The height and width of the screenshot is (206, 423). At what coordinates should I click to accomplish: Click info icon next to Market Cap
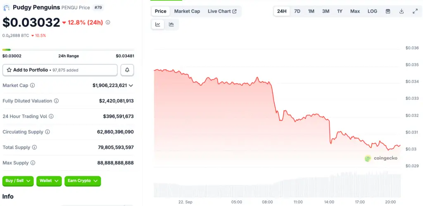[33, 85]
